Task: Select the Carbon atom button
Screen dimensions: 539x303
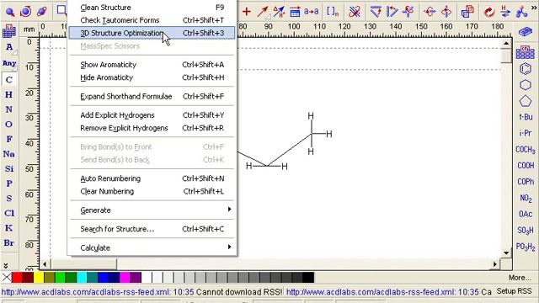Action: click(9, 80)
